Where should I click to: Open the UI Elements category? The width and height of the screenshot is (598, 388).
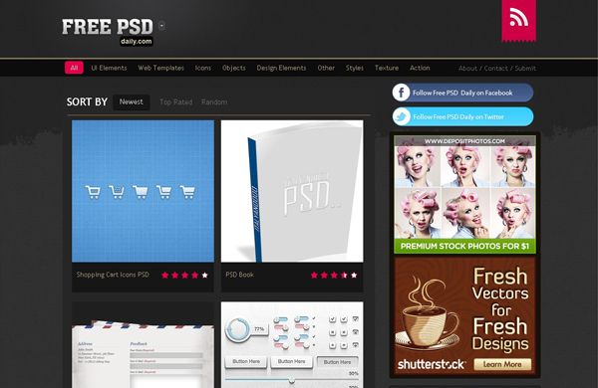109,68
